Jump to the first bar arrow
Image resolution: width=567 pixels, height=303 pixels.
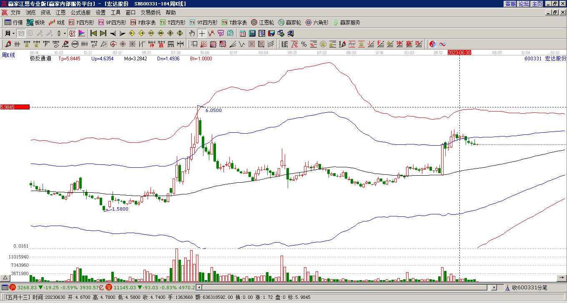pyautogui.click(x=94, y=33)
